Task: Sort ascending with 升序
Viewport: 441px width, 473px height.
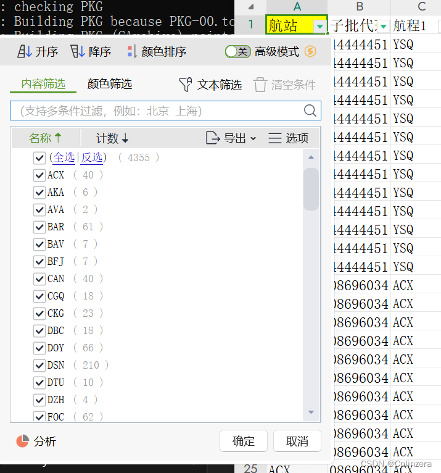Action: click(38, 52)
